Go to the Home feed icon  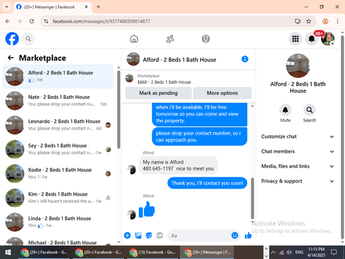click(x=134, y=39)
